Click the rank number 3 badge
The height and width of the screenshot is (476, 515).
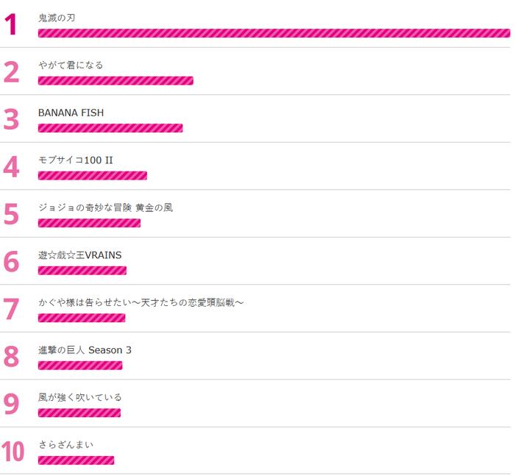[12, 119]
